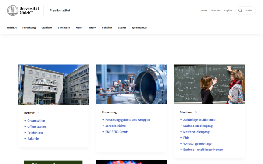Screen dimensions: 263x164
Task: Open the Seminare navigation menu
Action: [x=64, y=28]
